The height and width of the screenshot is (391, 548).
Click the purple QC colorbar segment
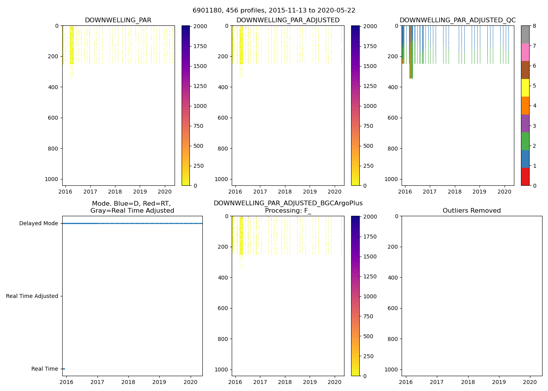(525, 124)
